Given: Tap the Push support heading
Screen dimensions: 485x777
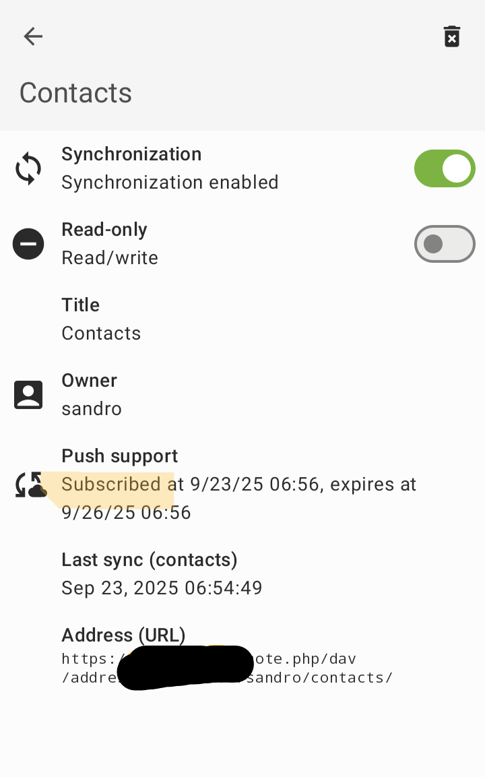Looking at the screenshot, I should [x=120, y=456].
